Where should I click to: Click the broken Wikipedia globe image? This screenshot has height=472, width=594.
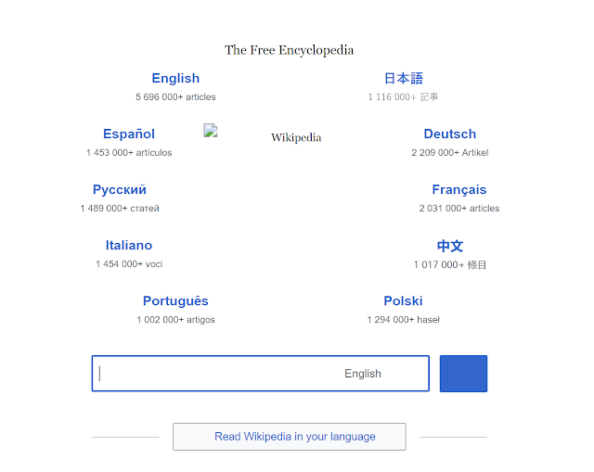211,131
